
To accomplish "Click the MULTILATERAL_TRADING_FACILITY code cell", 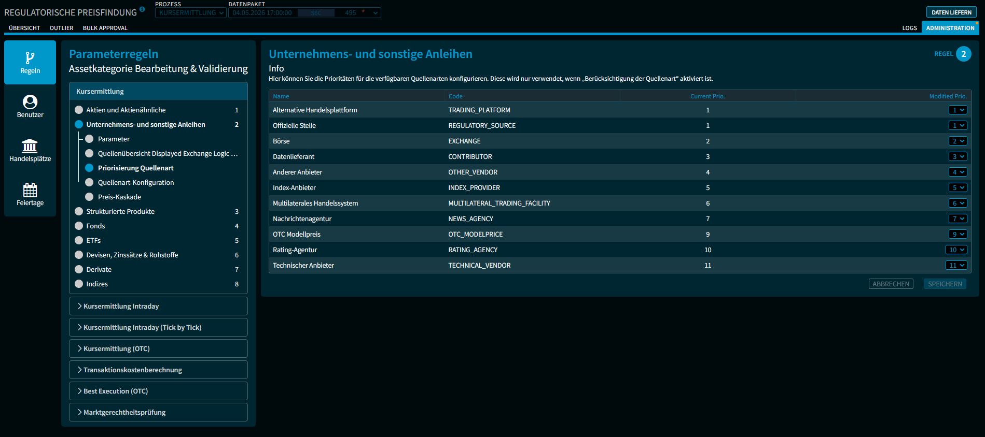I will point(499,203).
